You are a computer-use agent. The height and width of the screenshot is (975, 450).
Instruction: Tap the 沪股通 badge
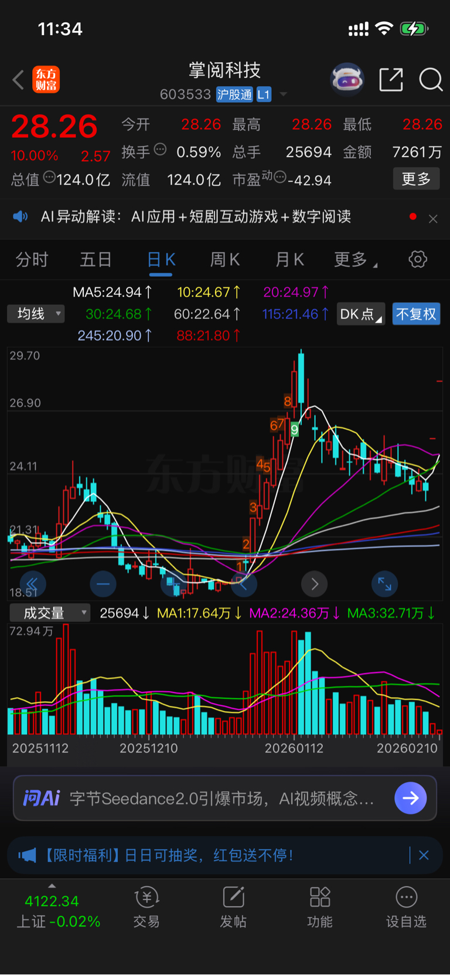click(234, 94)
